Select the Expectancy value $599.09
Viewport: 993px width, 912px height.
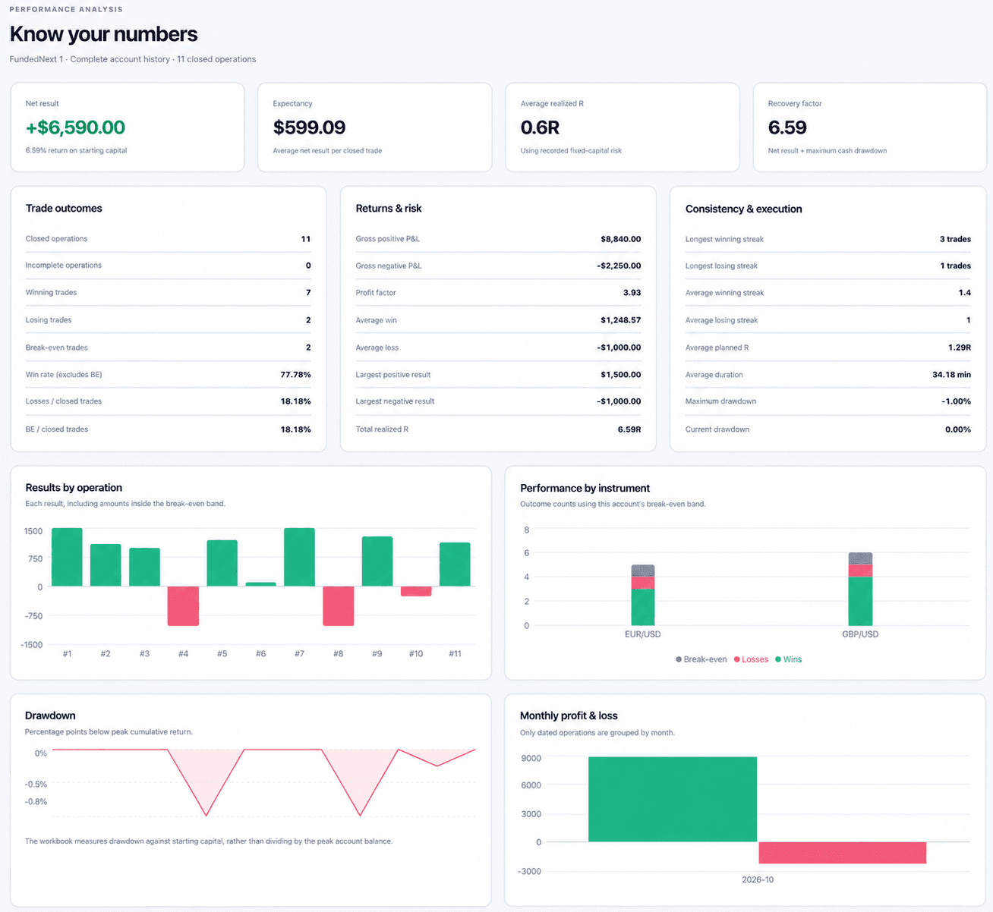[309, 127]
